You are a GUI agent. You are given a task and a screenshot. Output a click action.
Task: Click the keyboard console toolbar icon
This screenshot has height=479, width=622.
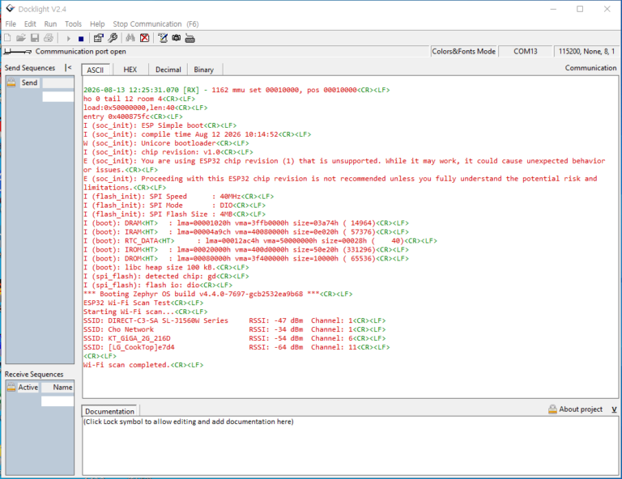tap(190, 38)
